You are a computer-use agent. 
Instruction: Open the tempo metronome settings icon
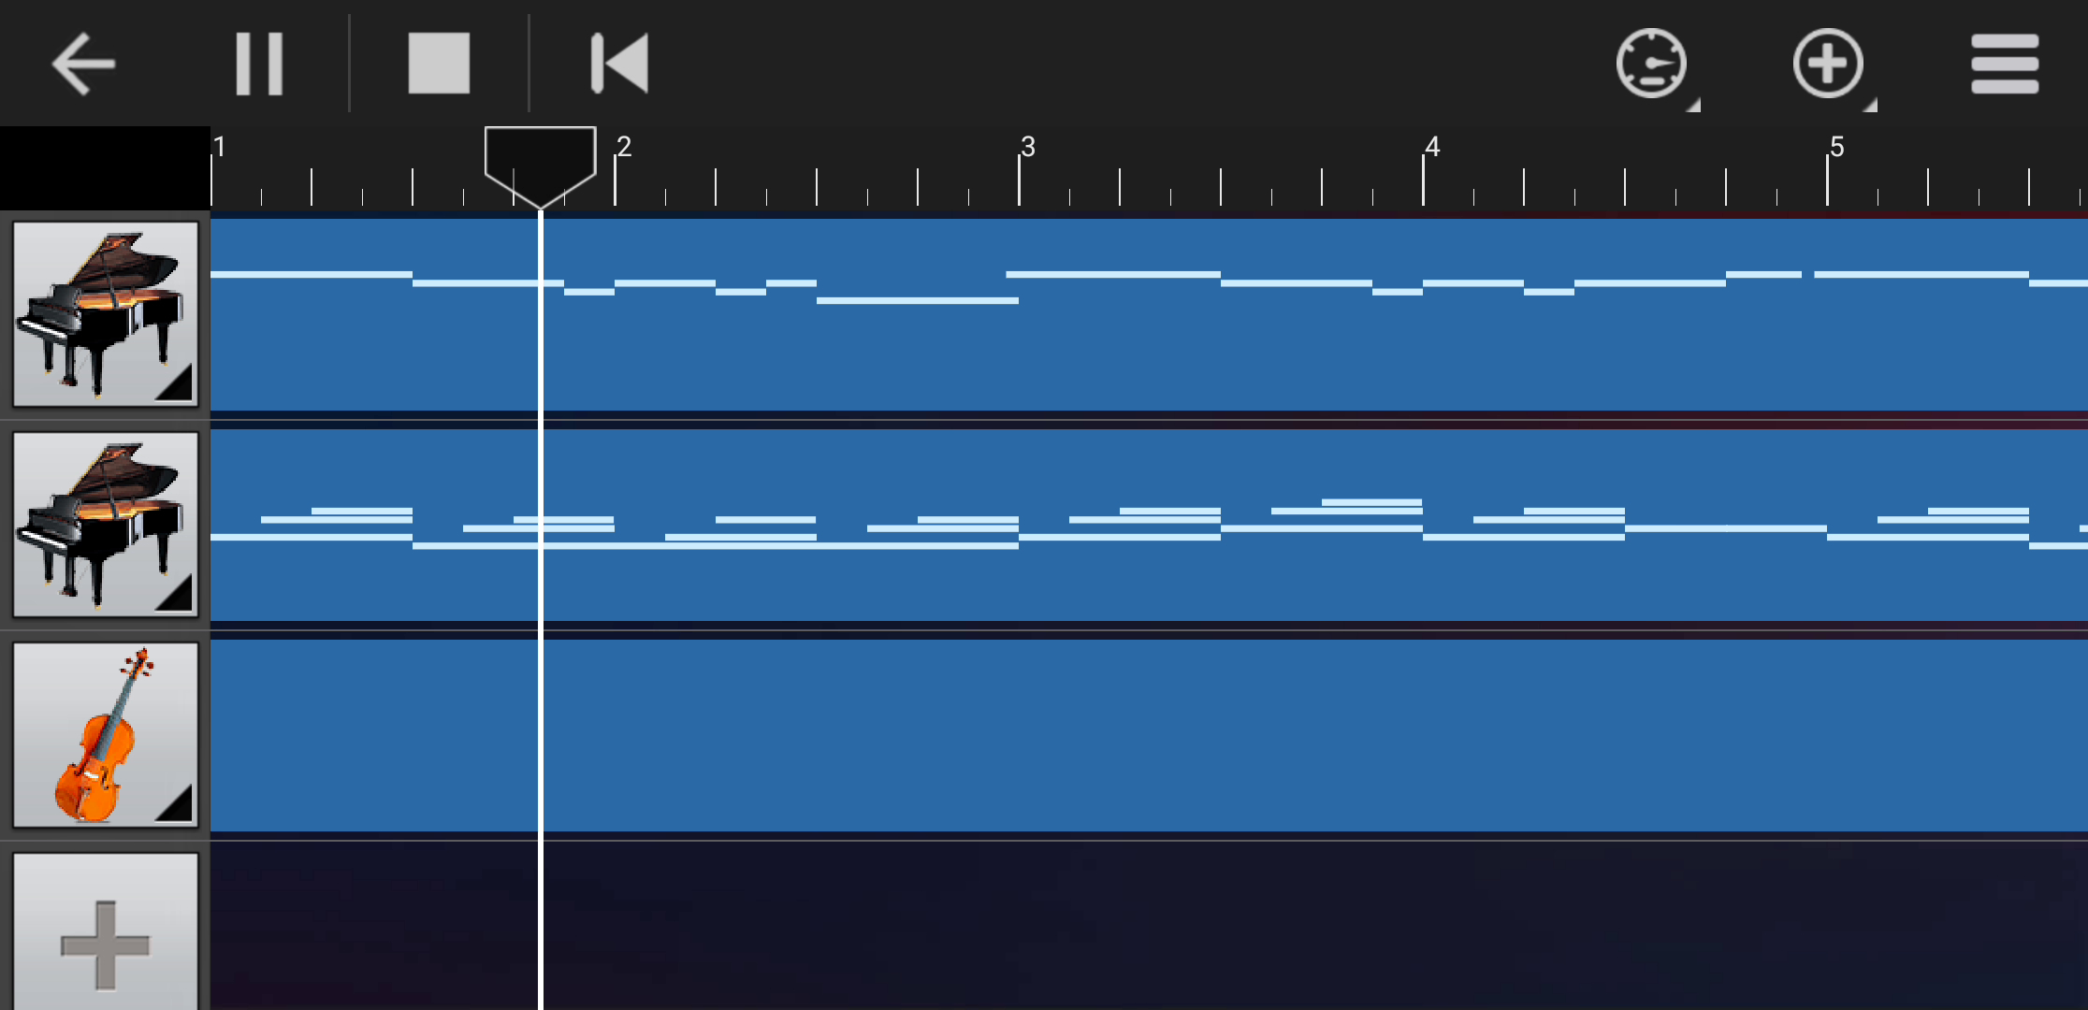(x=1651, y=64)
